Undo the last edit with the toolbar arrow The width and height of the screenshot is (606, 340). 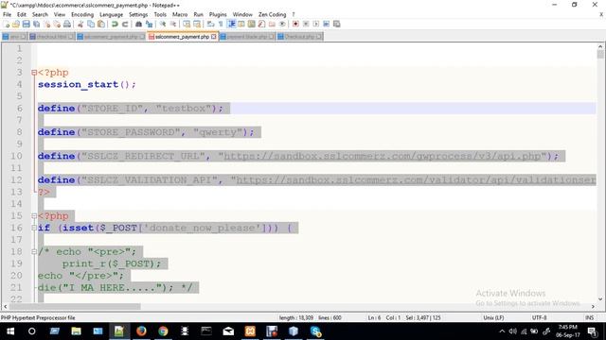click(x=115, y=24)
